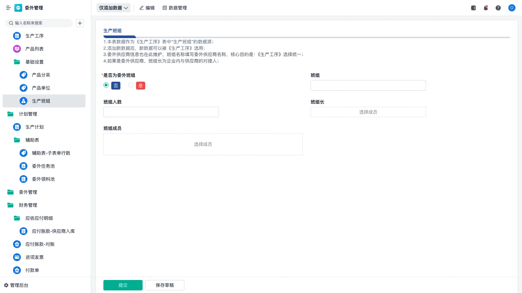Save a draft using 保存草稿

pyautogui.click(x=164, y=285)
